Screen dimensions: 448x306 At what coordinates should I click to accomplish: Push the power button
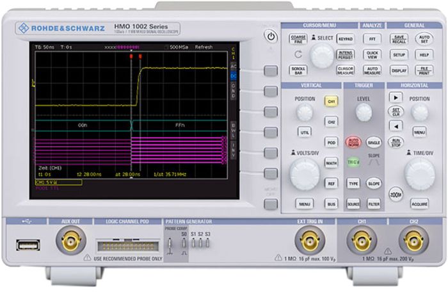pos(271,36)
